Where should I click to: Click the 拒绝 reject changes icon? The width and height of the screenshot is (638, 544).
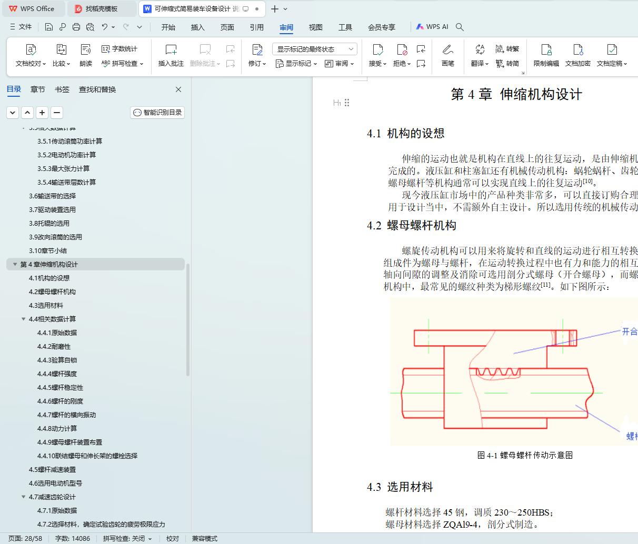pos(402,49)
